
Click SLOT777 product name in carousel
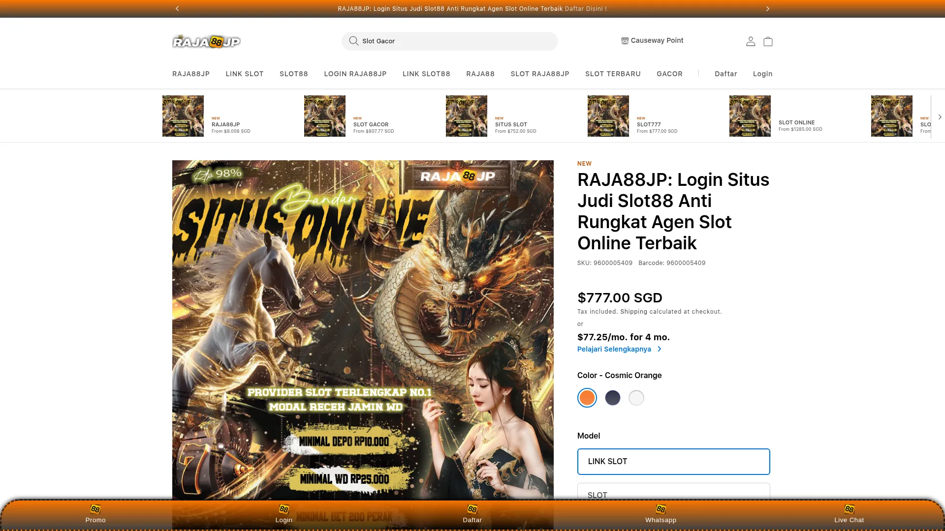coord(649,124)
